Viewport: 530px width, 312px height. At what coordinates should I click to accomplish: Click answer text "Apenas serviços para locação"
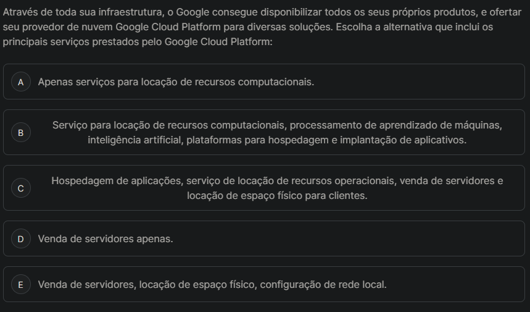(176, 82)
